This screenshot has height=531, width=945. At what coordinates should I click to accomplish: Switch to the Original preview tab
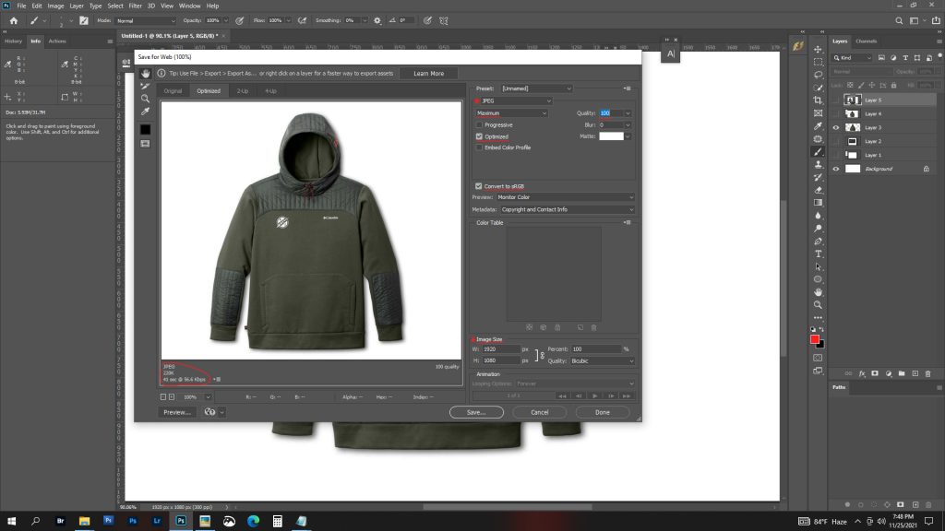pos(173,91)
